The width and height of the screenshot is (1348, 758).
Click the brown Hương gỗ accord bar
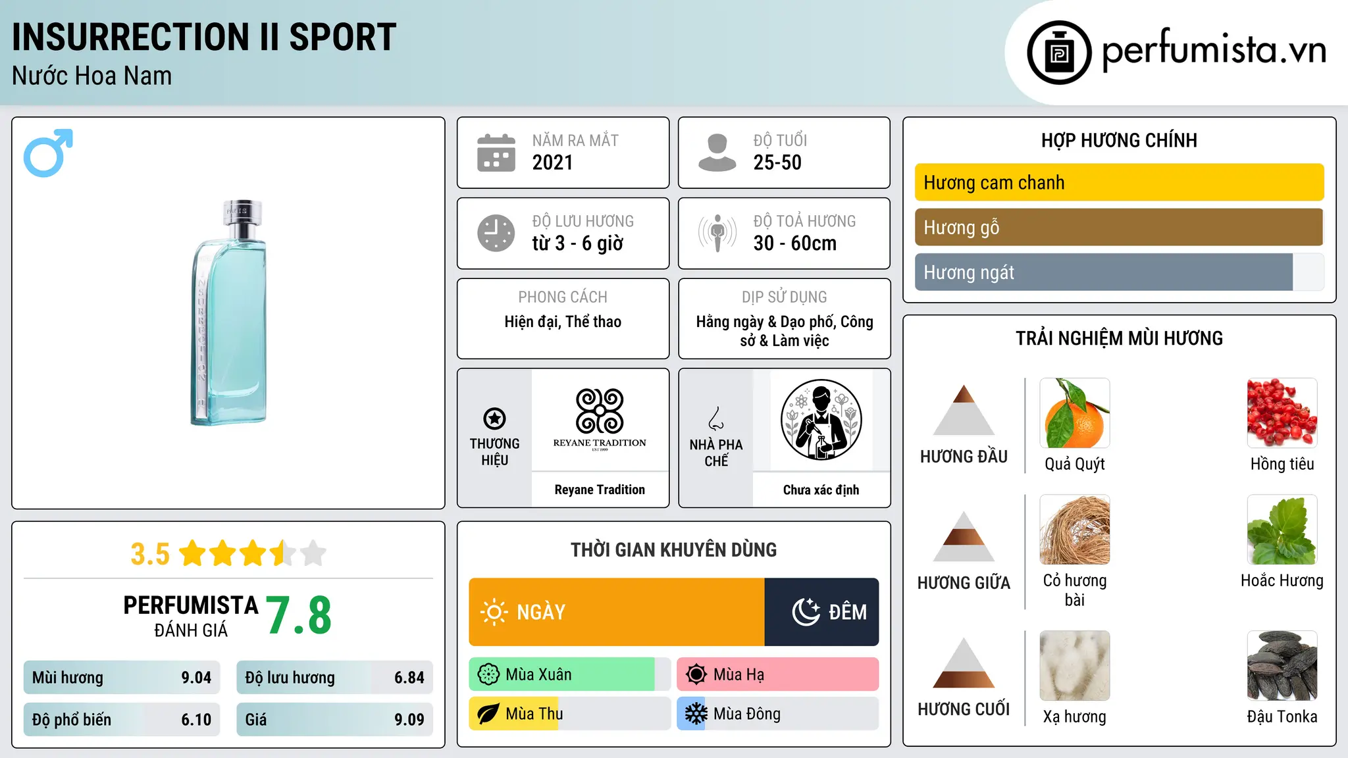(x=1120, y=227)
